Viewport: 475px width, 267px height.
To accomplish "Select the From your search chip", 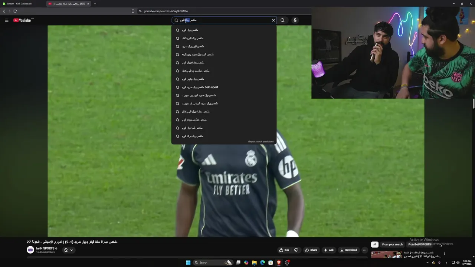I will (392, 244).
